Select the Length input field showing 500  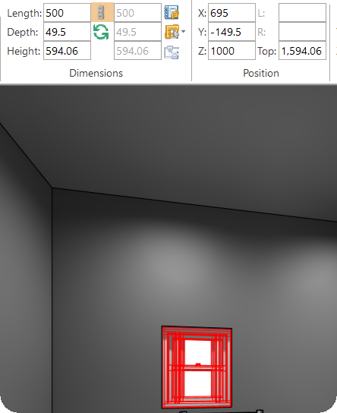67,13
